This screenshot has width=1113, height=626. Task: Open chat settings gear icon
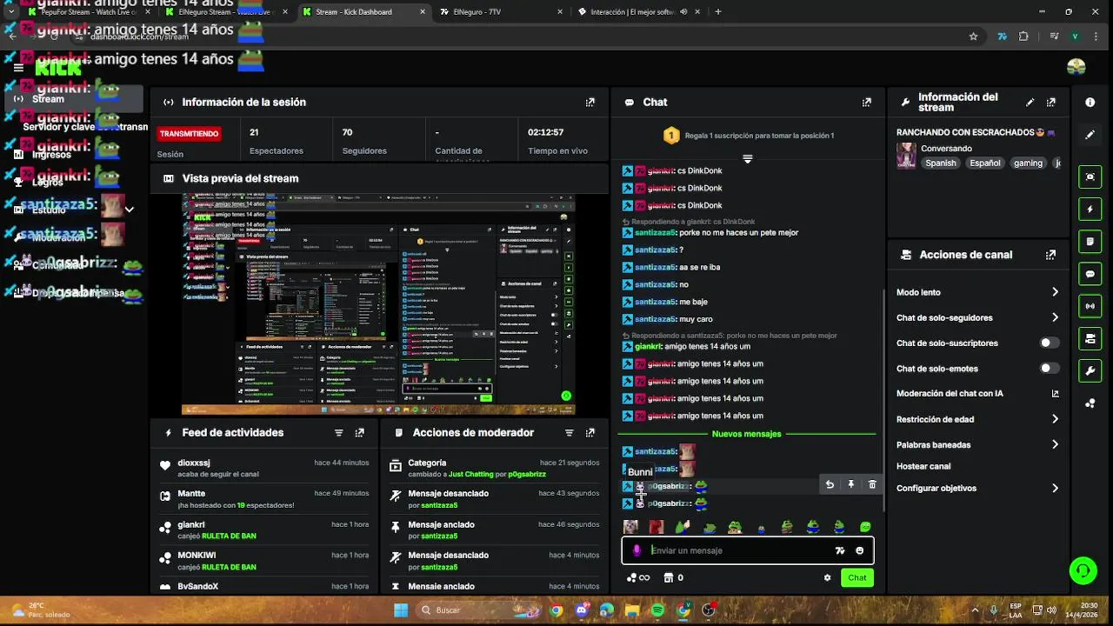(x=828, y=577)
